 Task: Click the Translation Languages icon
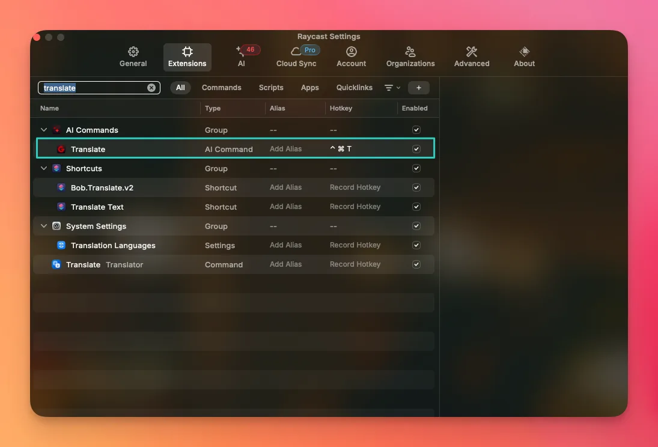(x=61, y=245)
